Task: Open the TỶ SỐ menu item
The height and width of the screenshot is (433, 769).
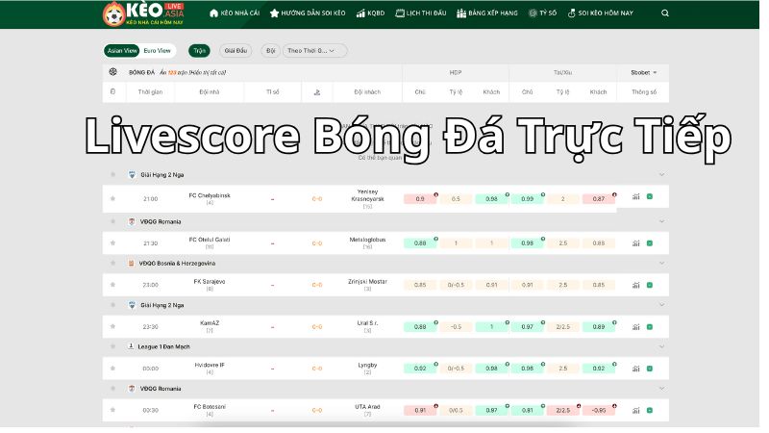Action: 542,13
